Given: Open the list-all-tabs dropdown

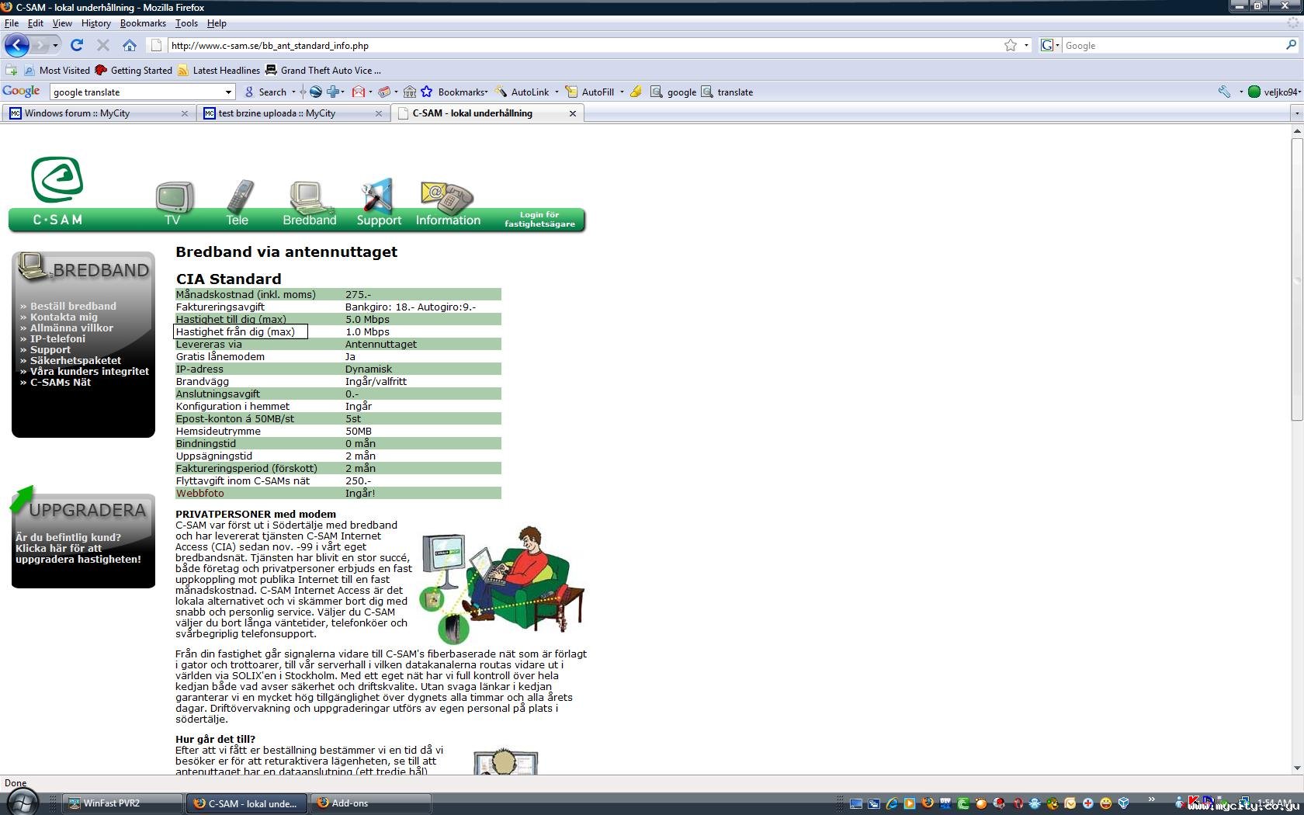Looking at the screenshot, I should click(1296, 113).
